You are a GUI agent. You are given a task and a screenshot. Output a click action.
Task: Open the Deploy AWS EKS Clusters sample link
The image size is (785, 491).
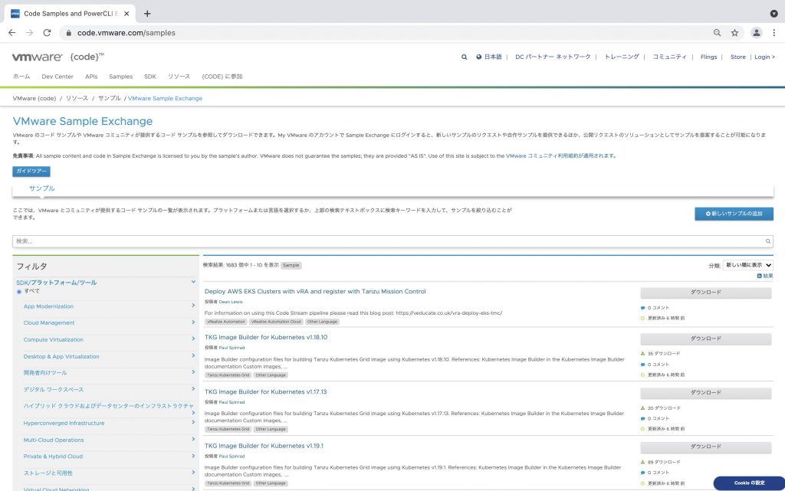pyautogui.click(x=314, y=291)
